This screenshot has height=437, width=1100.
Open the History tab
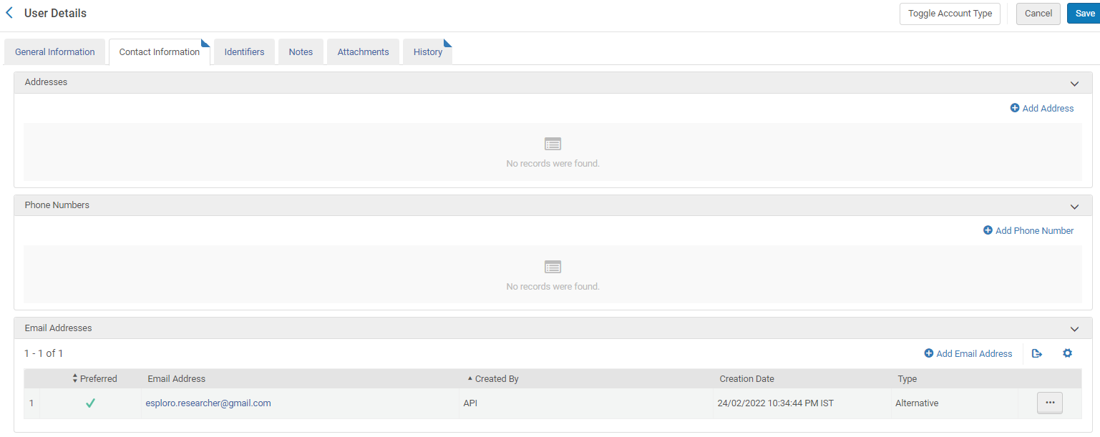tap(428, 52)
